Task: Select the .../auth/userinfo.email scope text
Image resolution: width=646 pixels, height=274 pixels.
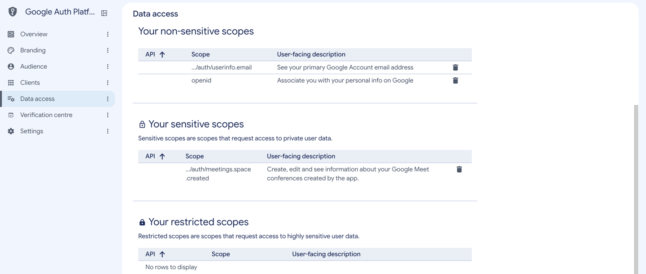Action: coord(222,67)
